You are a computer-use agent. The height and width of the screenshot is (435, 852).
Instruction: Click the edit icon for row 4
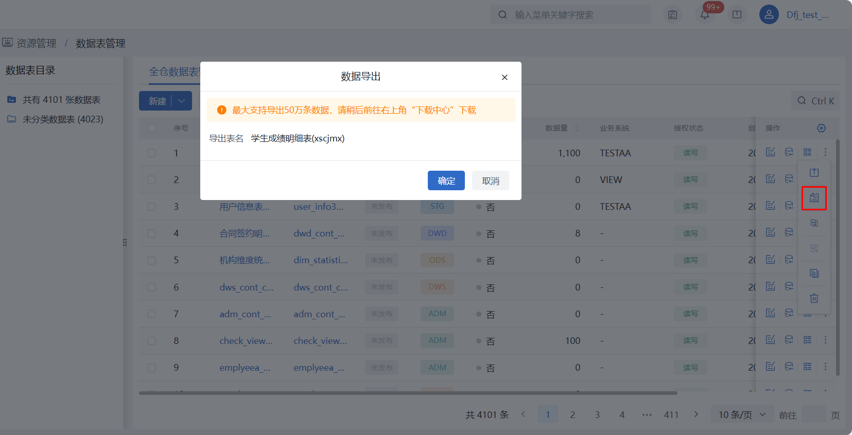tap(770, 233)
